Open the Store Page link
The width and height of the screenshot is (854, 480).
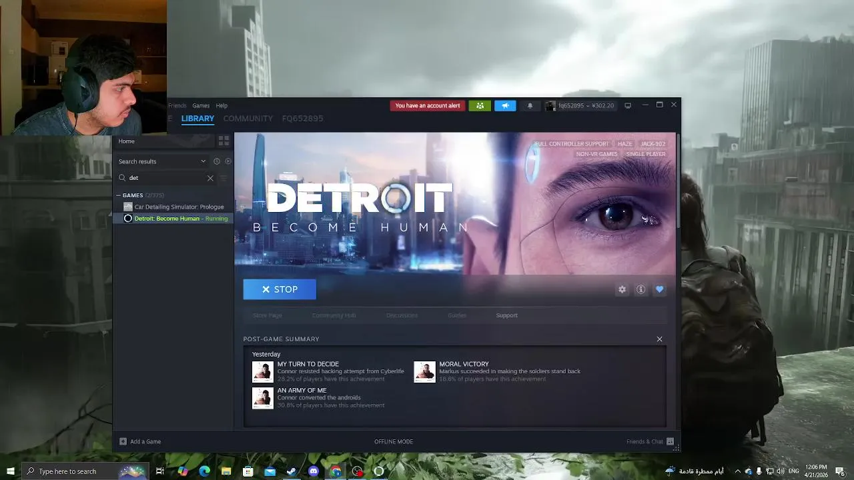coord(268,315)
